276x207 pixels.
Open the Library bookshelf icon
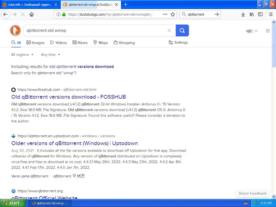252,14
